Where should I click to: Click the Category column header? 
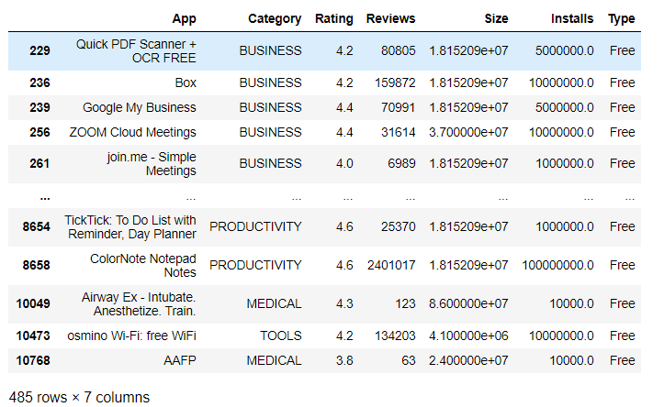(275, 19)
